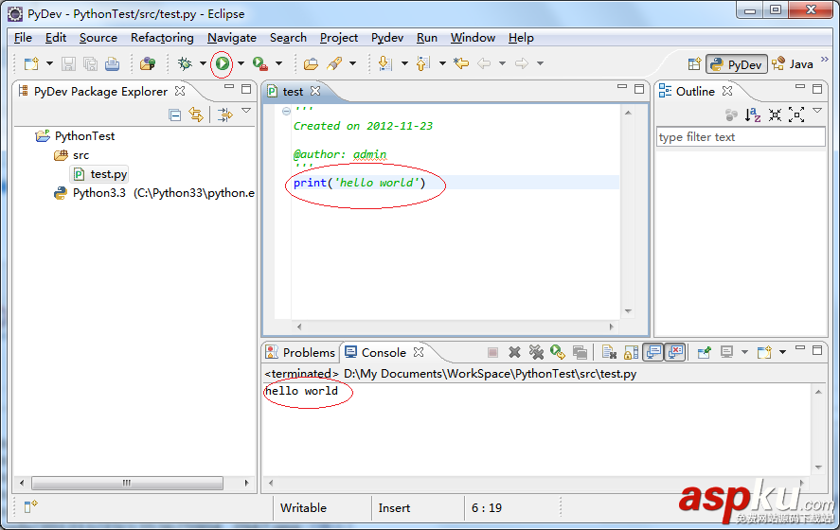Open the folder-shaped Open Task icon

pyautogui.click(x=311, y=63)
